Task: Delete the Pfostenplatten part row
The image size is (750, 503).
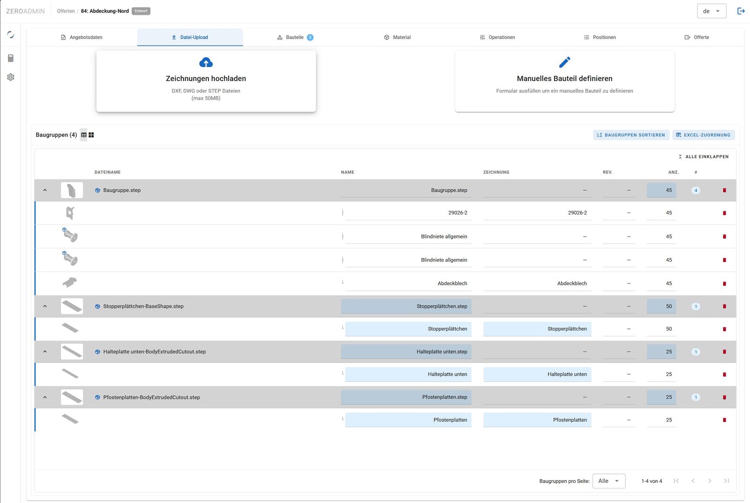Action: click(x=724, y=420)
